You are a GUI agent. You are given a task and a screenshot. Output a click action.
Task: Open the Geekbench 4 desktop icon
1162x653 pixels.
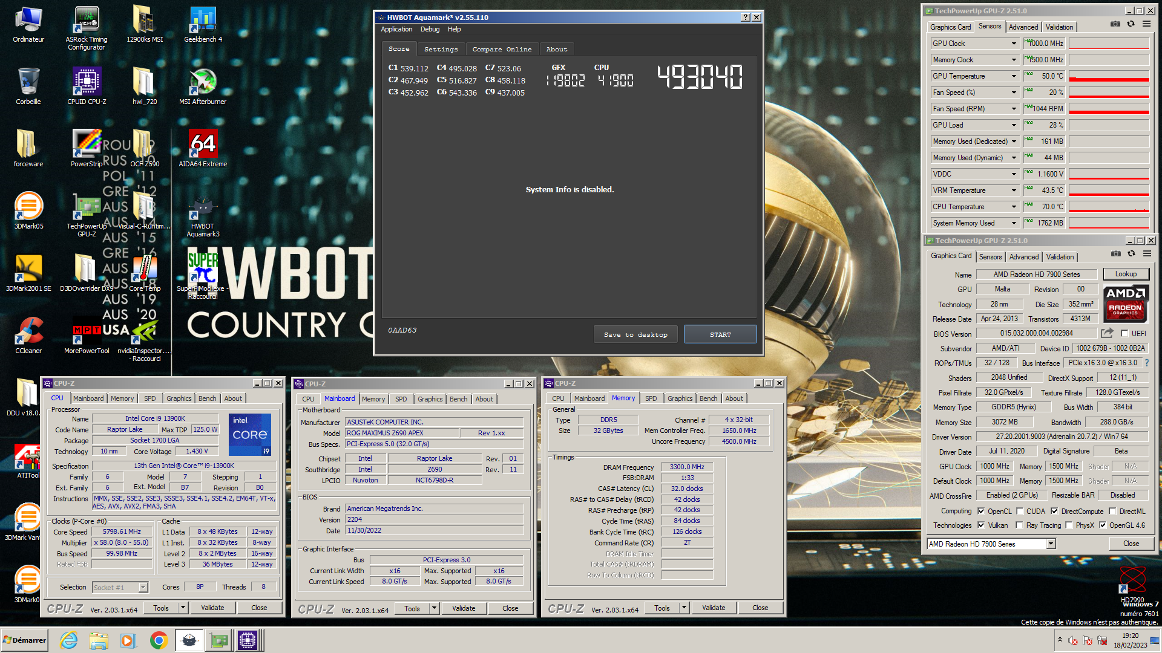coord(203,24)
